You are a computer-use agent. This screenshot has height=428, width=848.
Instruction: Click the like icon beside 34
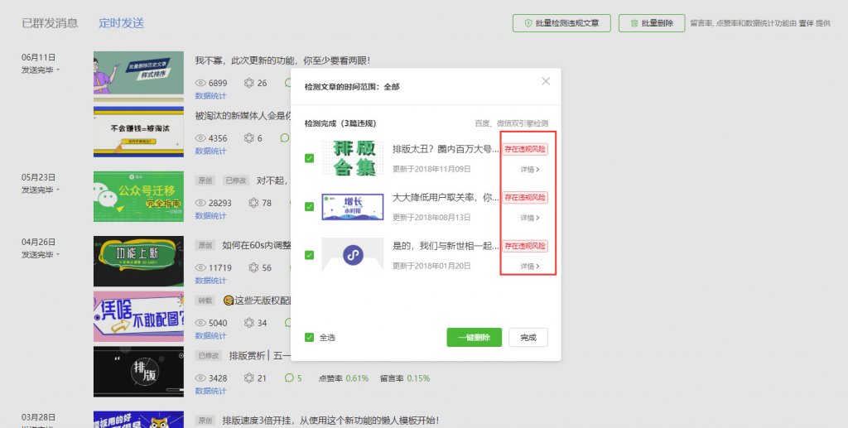pos(248,323)
